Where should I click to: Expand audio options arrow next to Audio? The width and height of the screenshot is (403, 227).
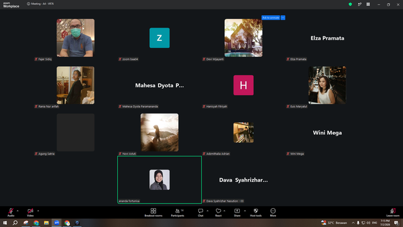point(18,211)
